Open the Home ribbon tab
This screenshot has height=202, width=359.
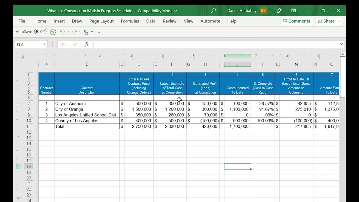[40, 21]
